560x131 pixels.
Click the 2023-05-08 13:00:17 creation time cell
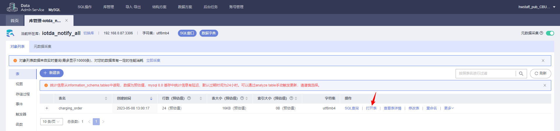(133, 108)
